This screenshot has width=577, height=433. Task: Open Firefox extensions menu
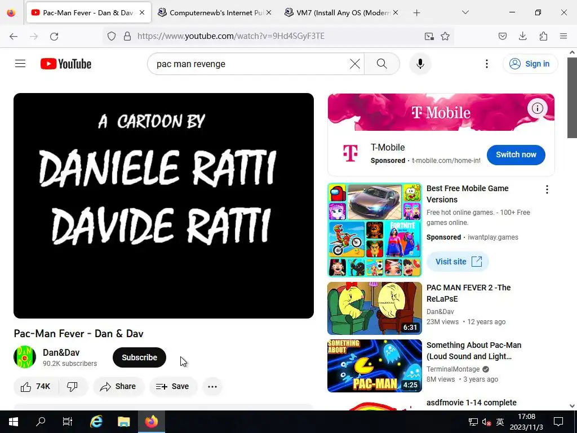click(543, 36)
